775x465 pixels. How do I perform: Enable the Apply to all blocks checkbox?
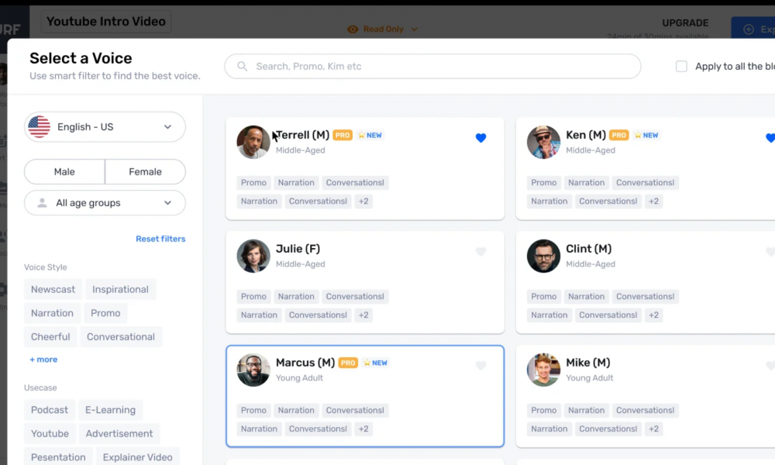click(682, 67)
